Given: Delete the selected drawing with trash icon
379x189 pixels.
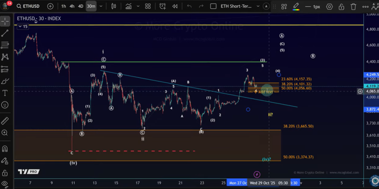Looking at the screenshot, I should point(353,7).
